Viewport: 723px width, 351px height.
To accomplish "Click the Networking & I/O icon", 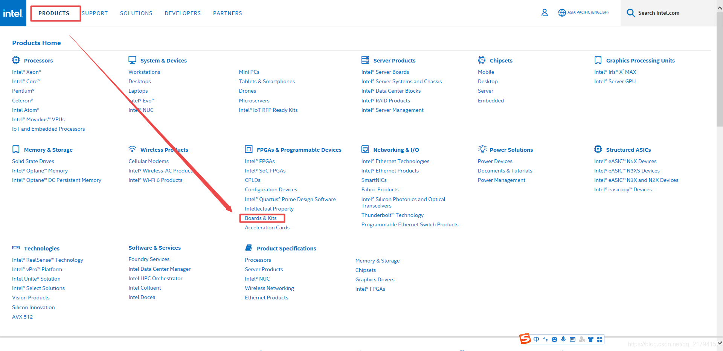I will click(x=365, y=149).
